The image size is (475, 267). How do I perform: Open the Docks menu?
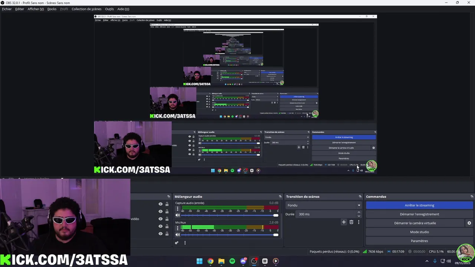tap(52, 9)
